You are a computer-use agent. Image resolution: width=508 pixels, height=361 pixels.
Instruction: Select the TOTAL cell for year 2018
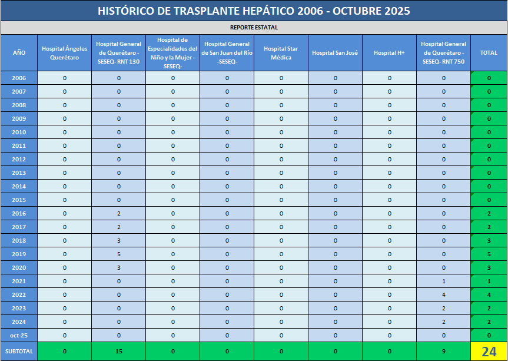(x=489, y=240)
